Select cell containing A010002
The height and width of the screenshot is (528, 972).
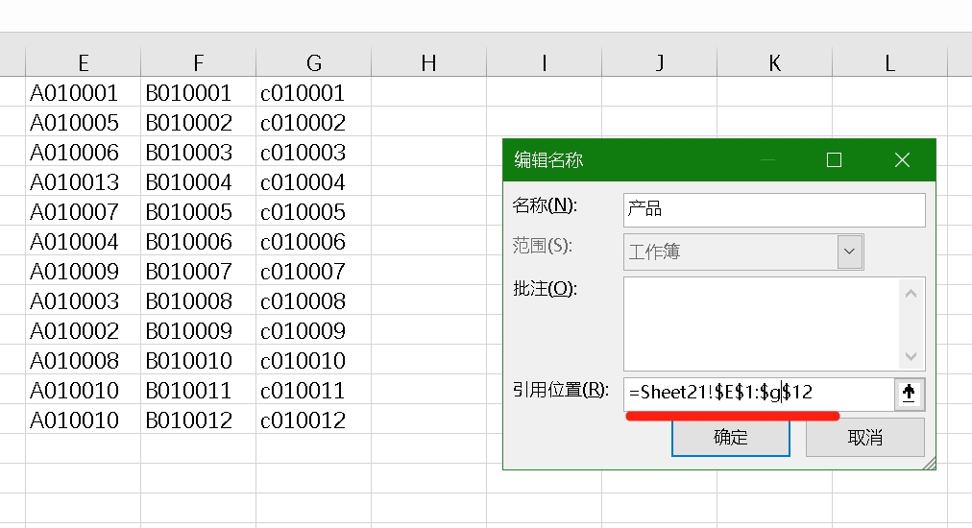(83, 330)
